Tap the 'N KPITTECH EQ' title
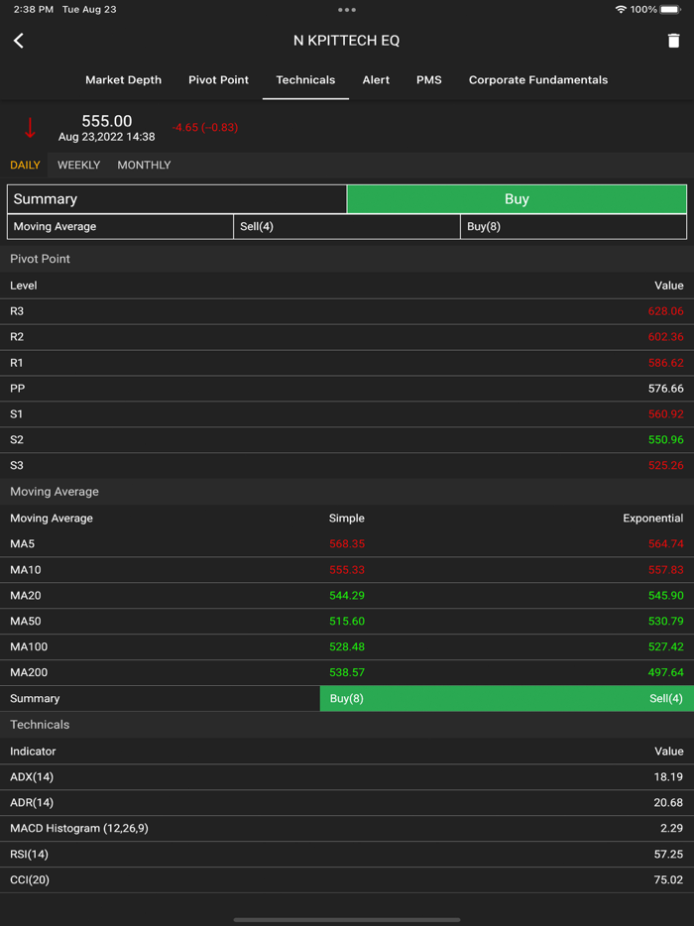Screen dimensions: 694x926 click(x=347, y=41)
